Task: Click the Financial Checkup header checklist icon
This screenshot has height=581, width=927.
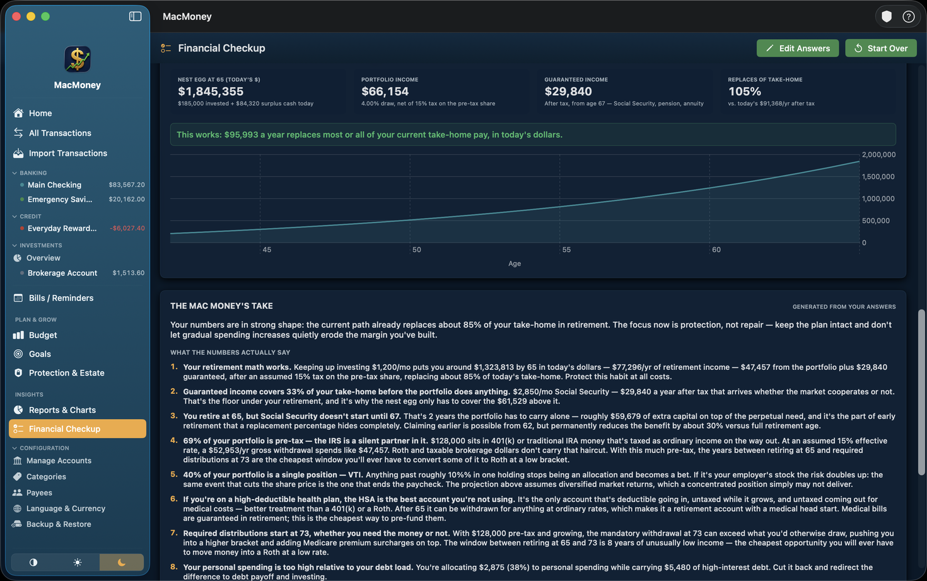Action: coord(166,49)
